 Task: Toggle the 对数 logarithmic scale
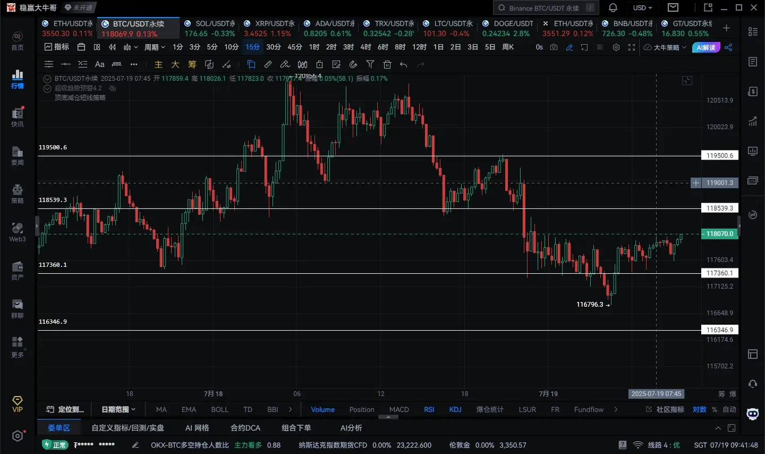[699, 409]
